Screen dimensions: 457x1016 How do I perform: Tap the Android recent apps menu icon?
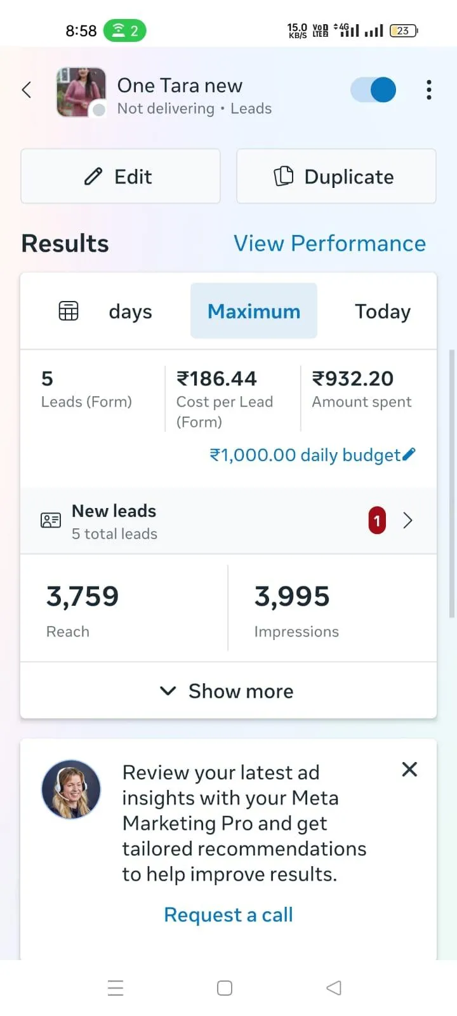point(116,987)
